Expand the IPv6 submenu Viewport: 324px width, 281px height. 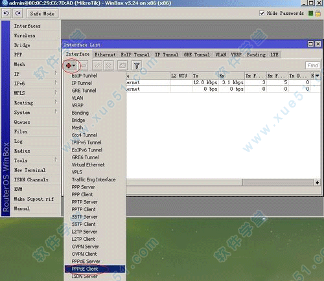point(56,83)
